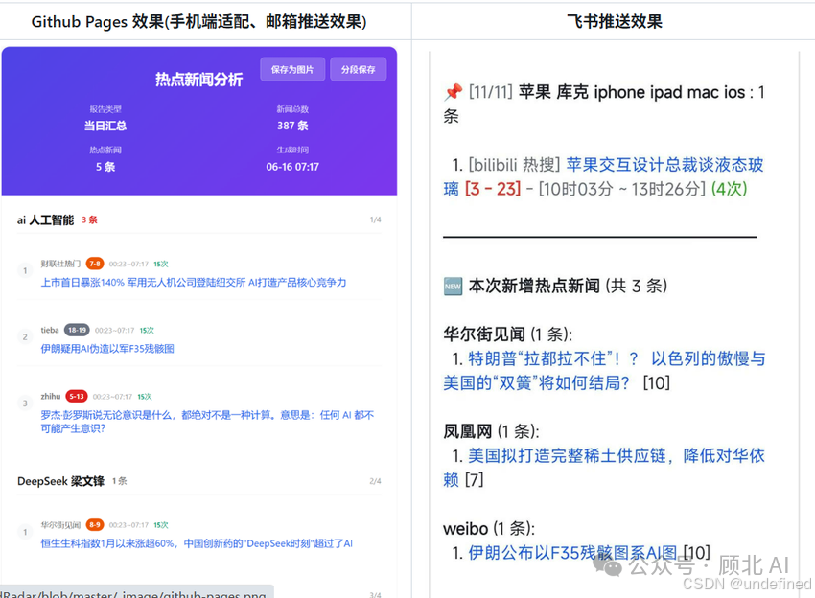This screenshot has width=815, height=598.
Task: Click the number 2 circle beside tieba
Action: coord(25,336)
